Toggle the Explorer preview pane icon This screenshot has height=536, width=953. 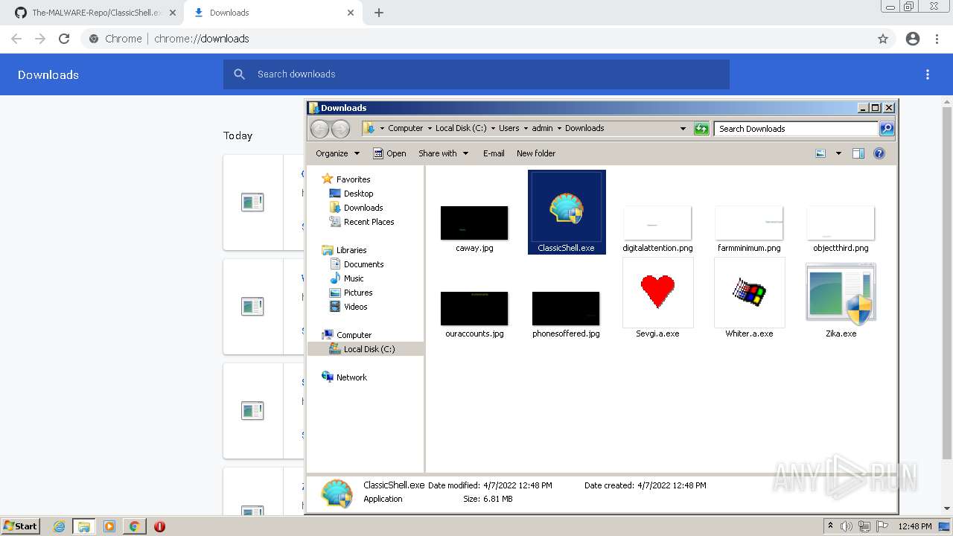(x=858, y=153)
